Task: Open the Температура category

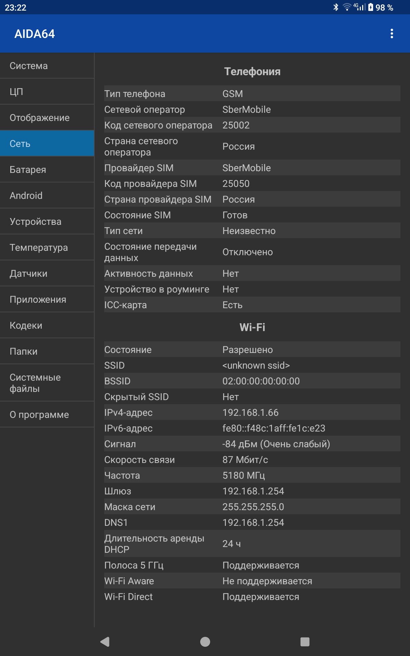Action: [47, 247]
